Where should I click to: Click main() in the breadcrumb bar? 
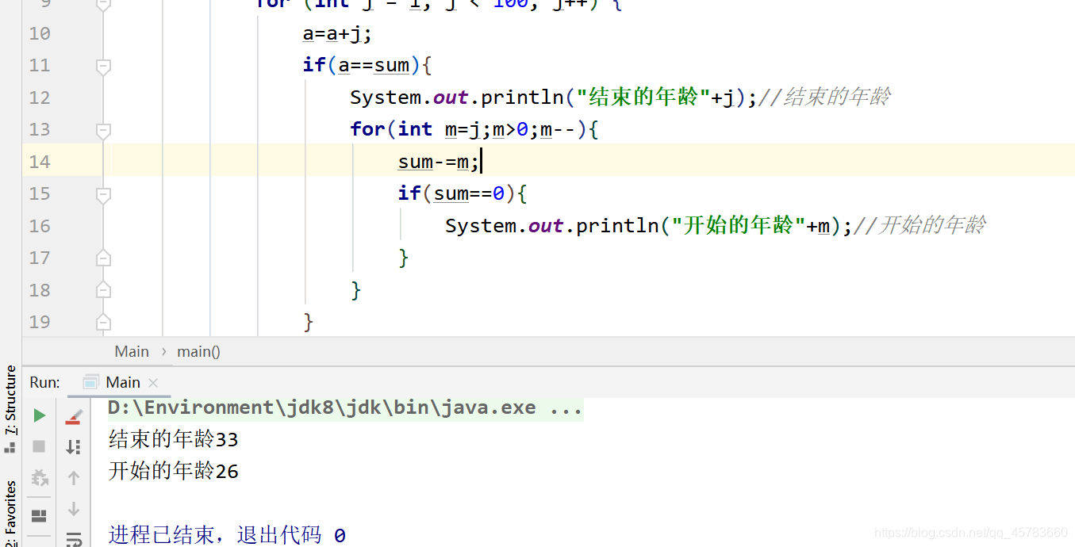(198, 351)
